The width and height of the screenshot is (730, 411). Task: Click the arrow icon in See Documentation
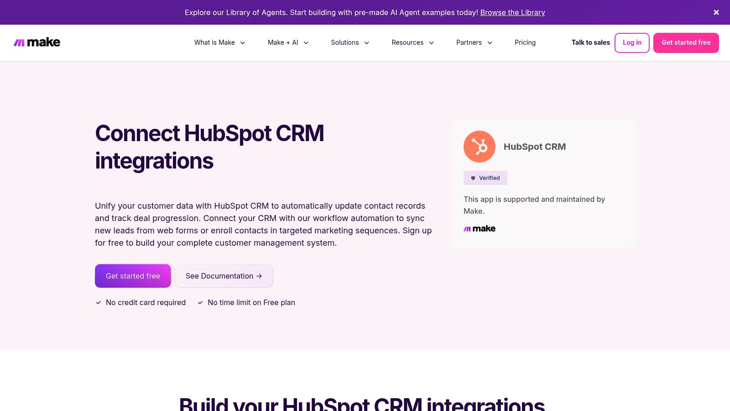(259, 276)
